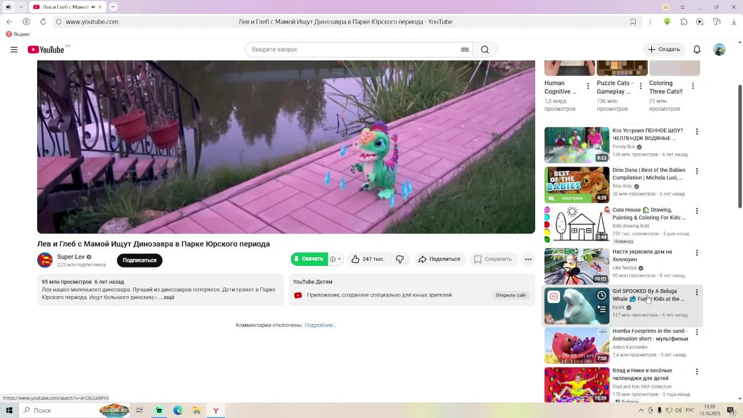The height and width of the screenshot is (418, 743).
Task: Click the Создать create button
Action: 664,49
